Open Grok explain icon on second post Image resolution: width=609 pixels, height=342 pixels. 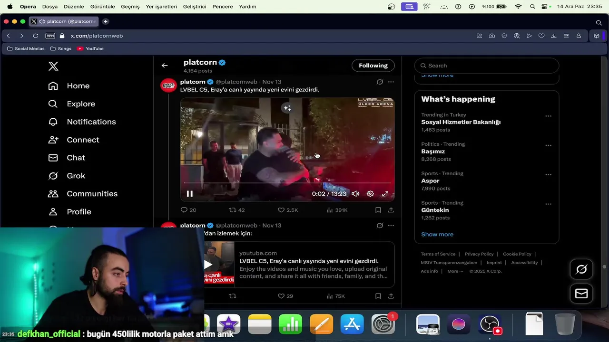click(x=380, y=226)
